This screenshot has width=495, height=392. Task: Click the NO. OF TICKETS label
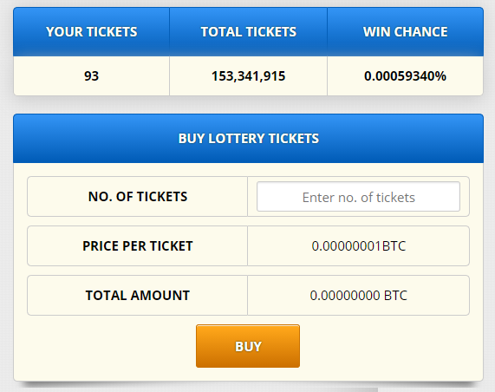[x=138, y=197]
